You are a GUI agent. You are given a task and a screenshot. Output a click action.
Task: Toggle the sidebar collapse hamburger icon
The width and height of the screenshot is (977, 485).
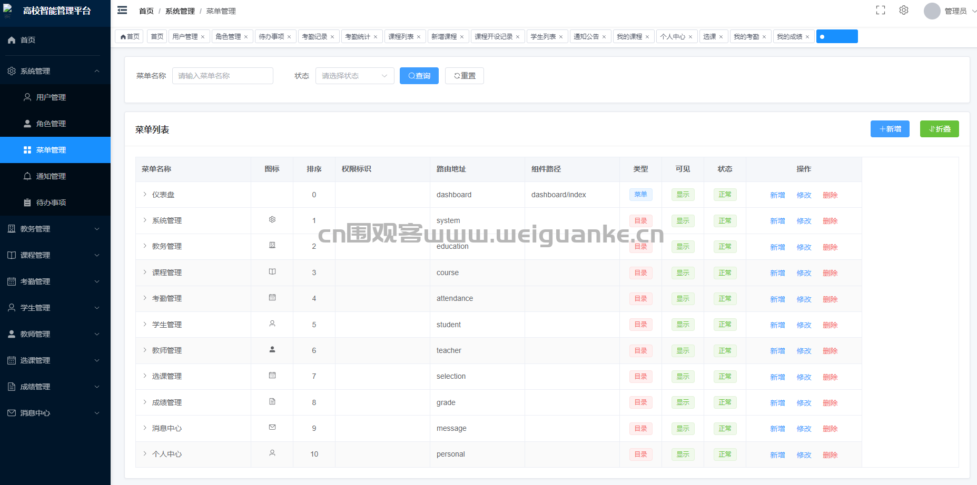[122, 11]
